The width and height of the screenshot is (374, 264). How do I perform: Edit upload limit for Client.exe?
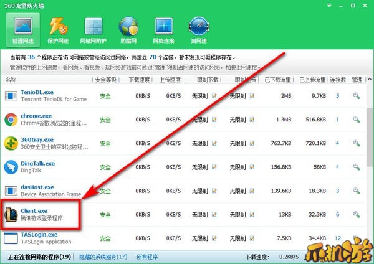(x=252, y=215)
